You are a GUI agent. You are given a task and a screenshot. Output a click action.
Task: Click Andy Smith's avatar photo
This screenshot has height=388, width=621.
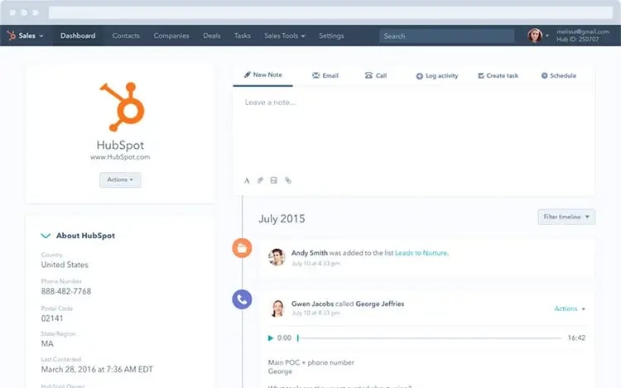pos(277,257)
